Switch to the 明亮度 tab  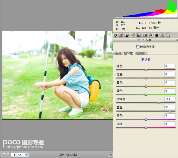click(141, 53)
